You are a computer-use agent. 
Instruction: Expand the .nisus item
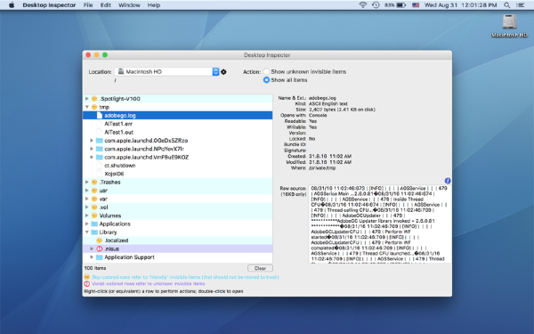coord(92,248)
